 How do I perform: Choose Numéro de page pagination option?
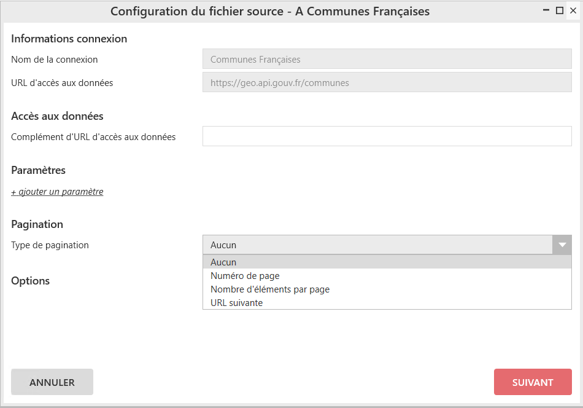pyautogui.click(x=245, y=276)
